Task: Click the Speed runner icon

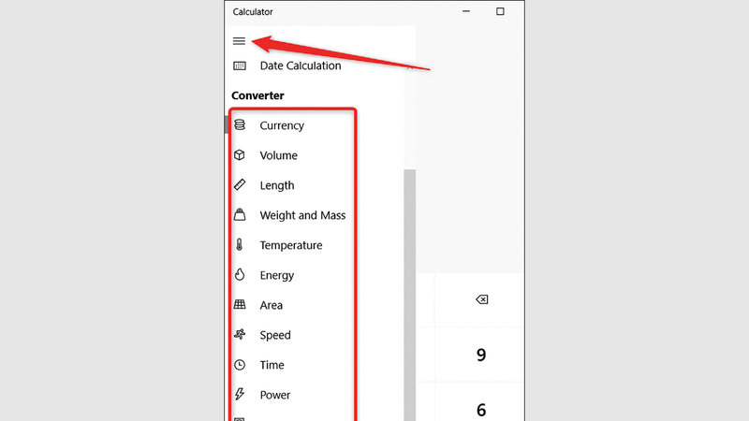Action: coord(240,335)
